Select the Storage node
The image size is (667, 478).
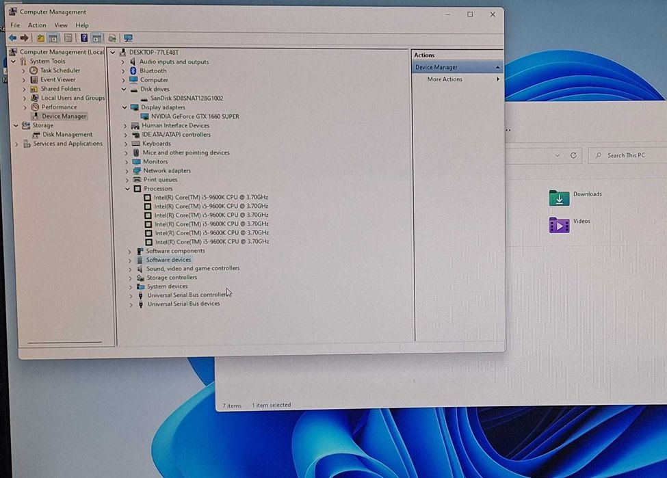pyautogui.click(x=42, y=125)
